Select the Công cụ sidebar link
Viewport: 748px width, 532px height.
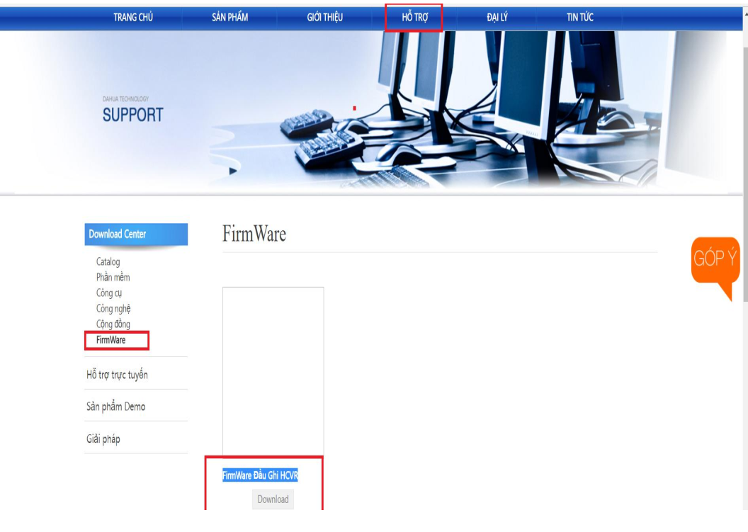point(109,293)
